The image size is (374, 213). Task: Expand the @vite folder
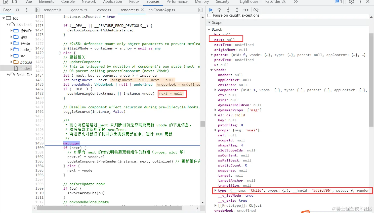point(12,43)
